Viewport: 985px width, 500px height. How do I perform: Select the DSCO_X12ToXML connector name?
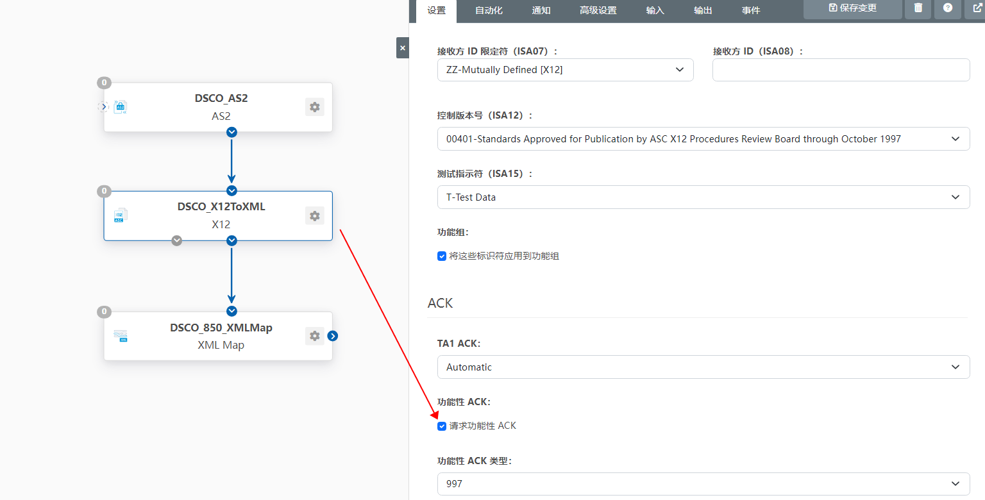221,207
